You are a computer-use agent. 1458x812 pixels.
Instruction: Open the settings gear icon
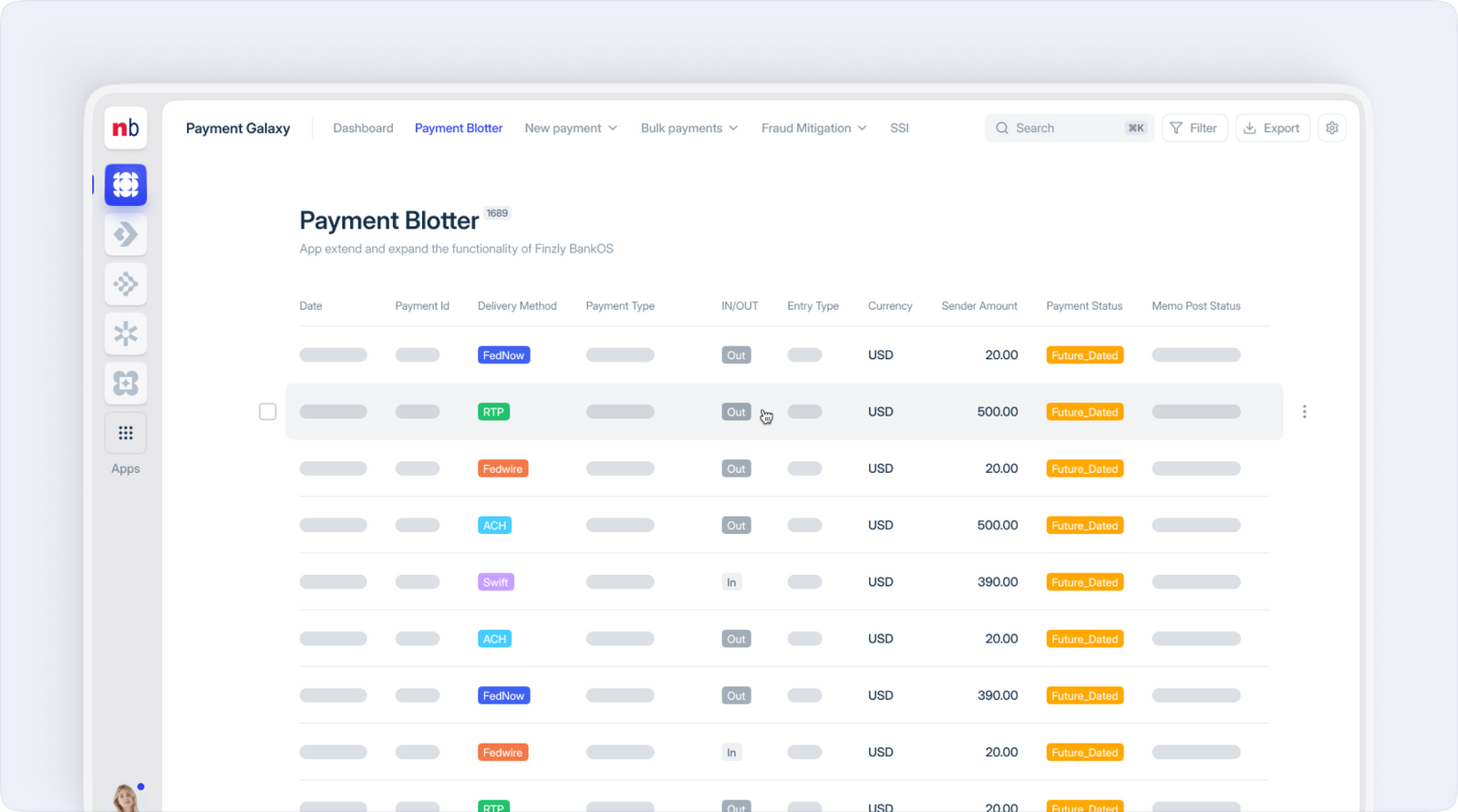[1331, 128]
